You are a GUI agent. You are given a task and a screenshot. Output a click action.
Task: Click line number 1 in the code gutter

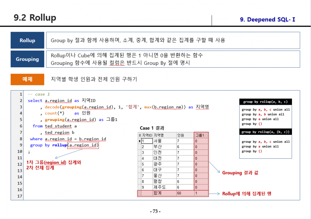click(21, 94)
